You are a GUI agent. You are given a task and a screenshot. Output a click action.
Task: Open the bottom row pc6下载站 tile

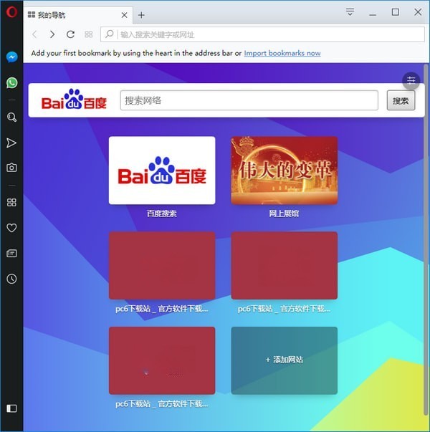(x=162, y=360)
